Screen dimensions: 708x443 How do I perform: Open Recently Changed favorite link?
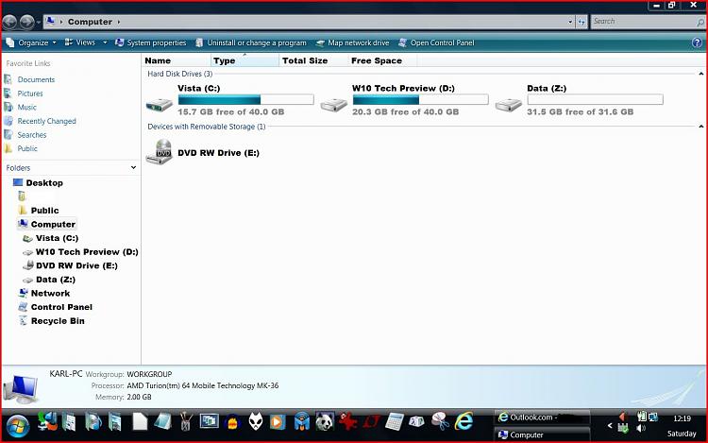(x=46, y=121)
